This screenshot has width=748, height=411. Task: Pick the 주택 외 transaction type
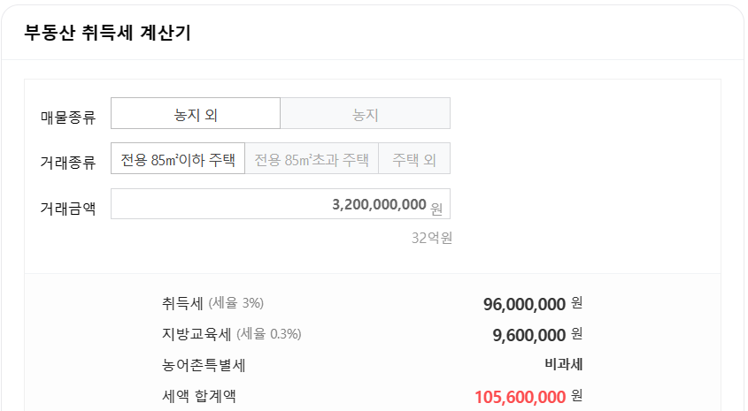414,158
